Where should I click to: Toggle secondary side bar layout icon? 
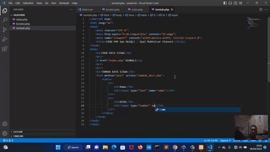pos(235,3)
